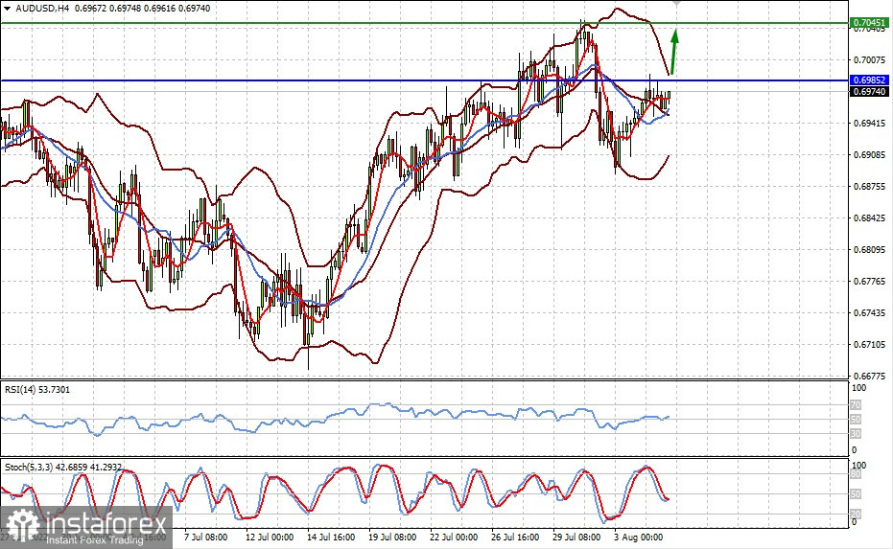Select the open price value 0.69672
Viewport: 893px width, 549px height.
click(90, 9)
